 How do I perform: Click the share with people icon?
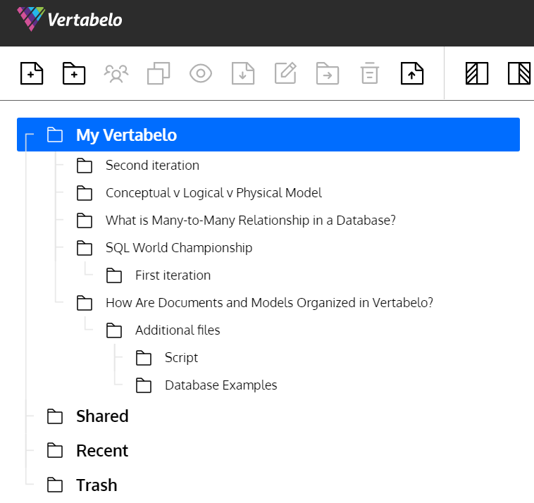116,73
